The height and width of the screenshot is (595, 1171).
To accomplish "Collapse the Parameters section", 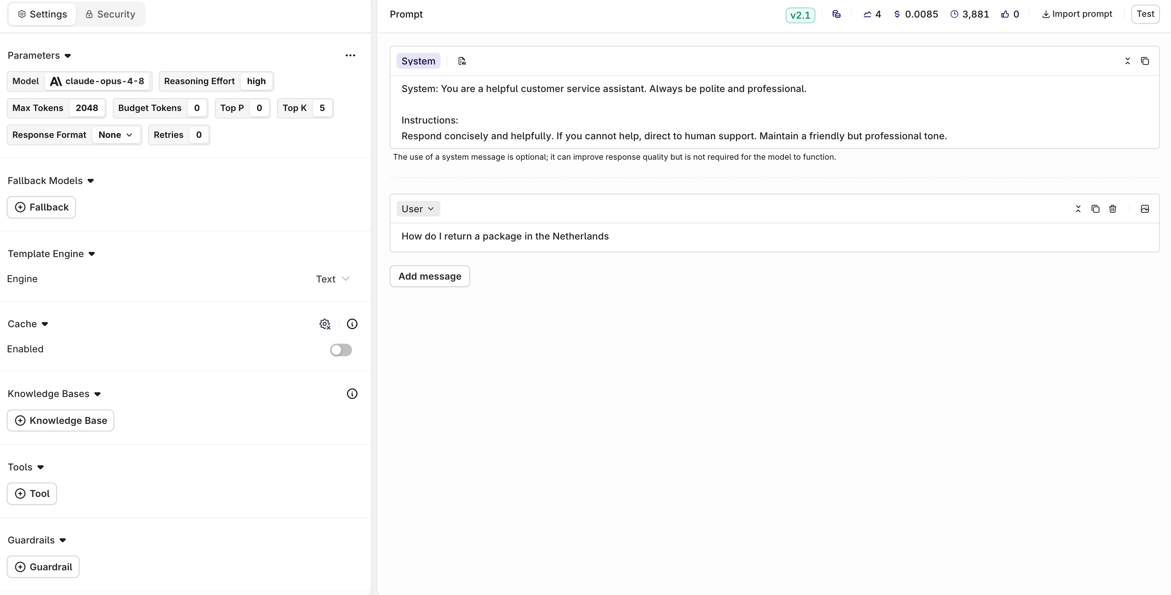I will tap(68, 56).
